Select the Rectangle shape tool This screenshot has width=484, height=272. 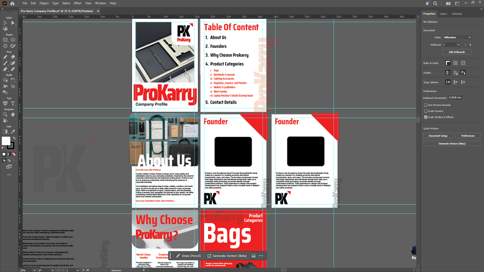click(x=5, y=40)
